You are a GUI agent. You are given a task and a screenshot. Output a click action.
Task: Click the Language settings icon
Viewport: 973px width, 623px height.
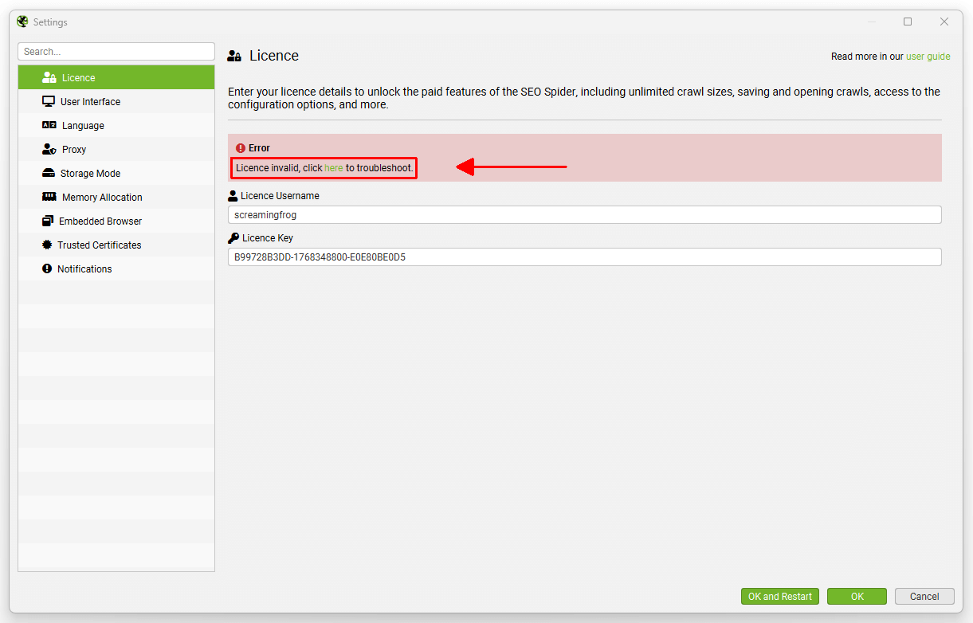(x=48, y=125)
